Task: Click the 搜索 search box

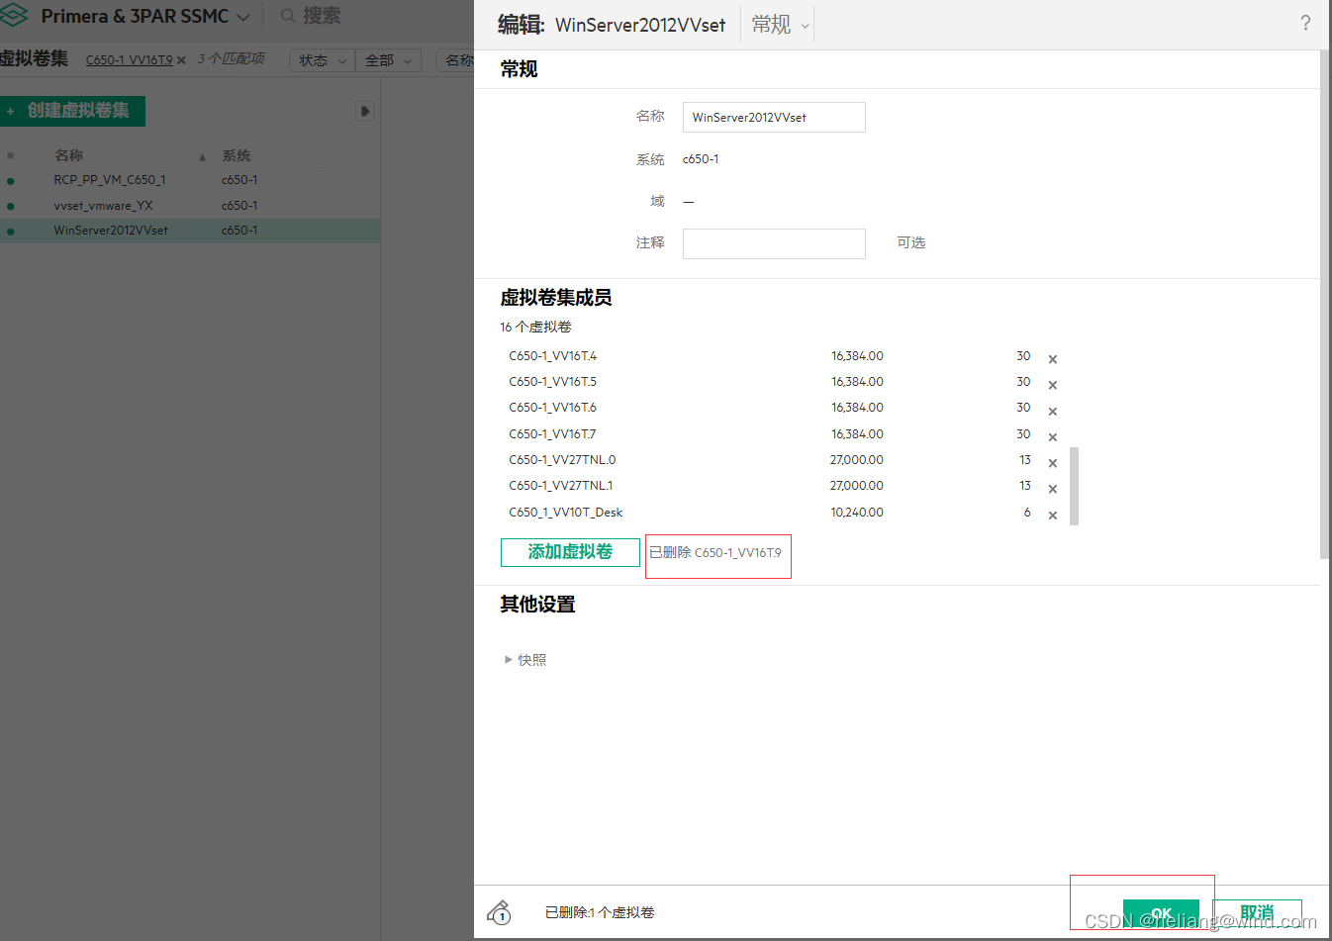Action: pos(322,16)
